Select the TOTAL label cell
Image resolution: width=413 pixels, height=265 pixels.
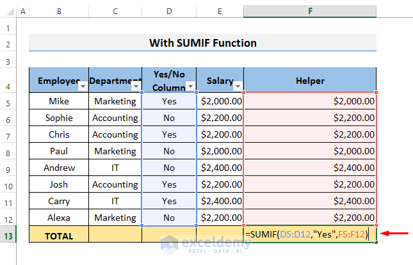(x=59, y=236)
